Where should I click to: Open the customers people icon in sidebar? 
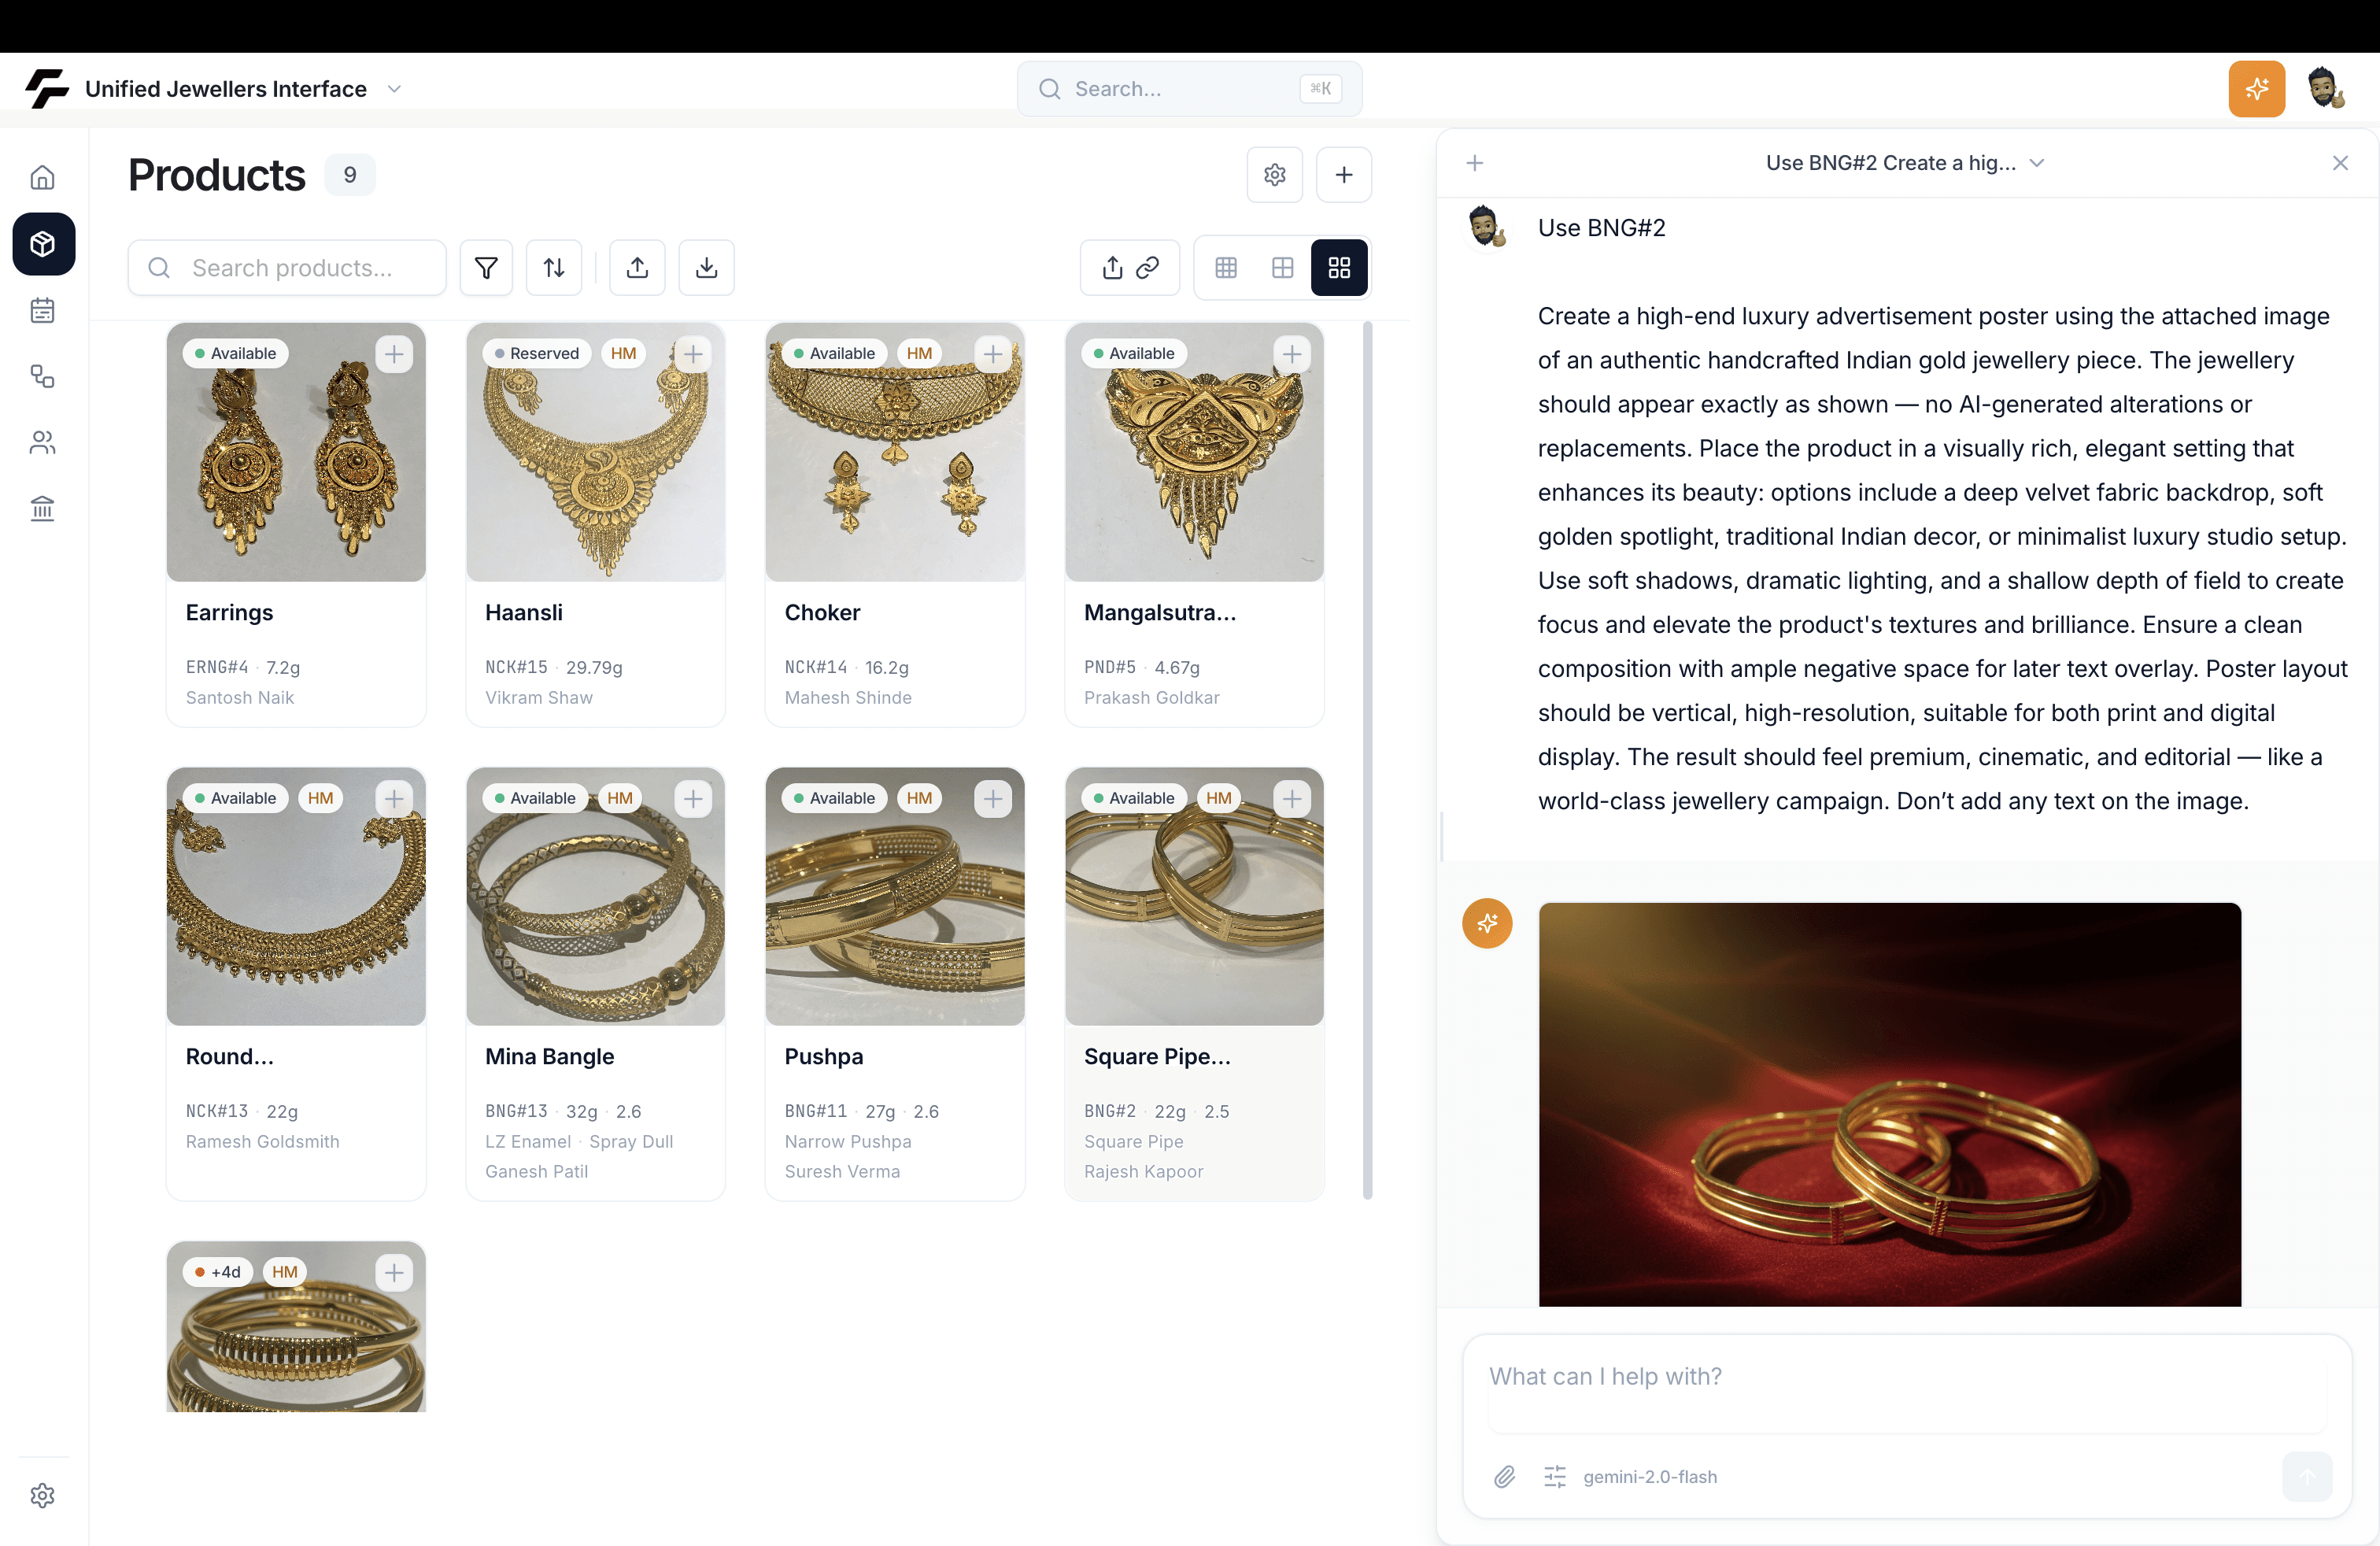click(x=42, y=442)
